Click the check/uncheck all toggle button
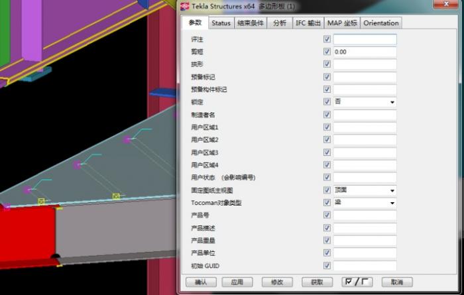This screenshot has width=464, height=295. tap(357, 282)
